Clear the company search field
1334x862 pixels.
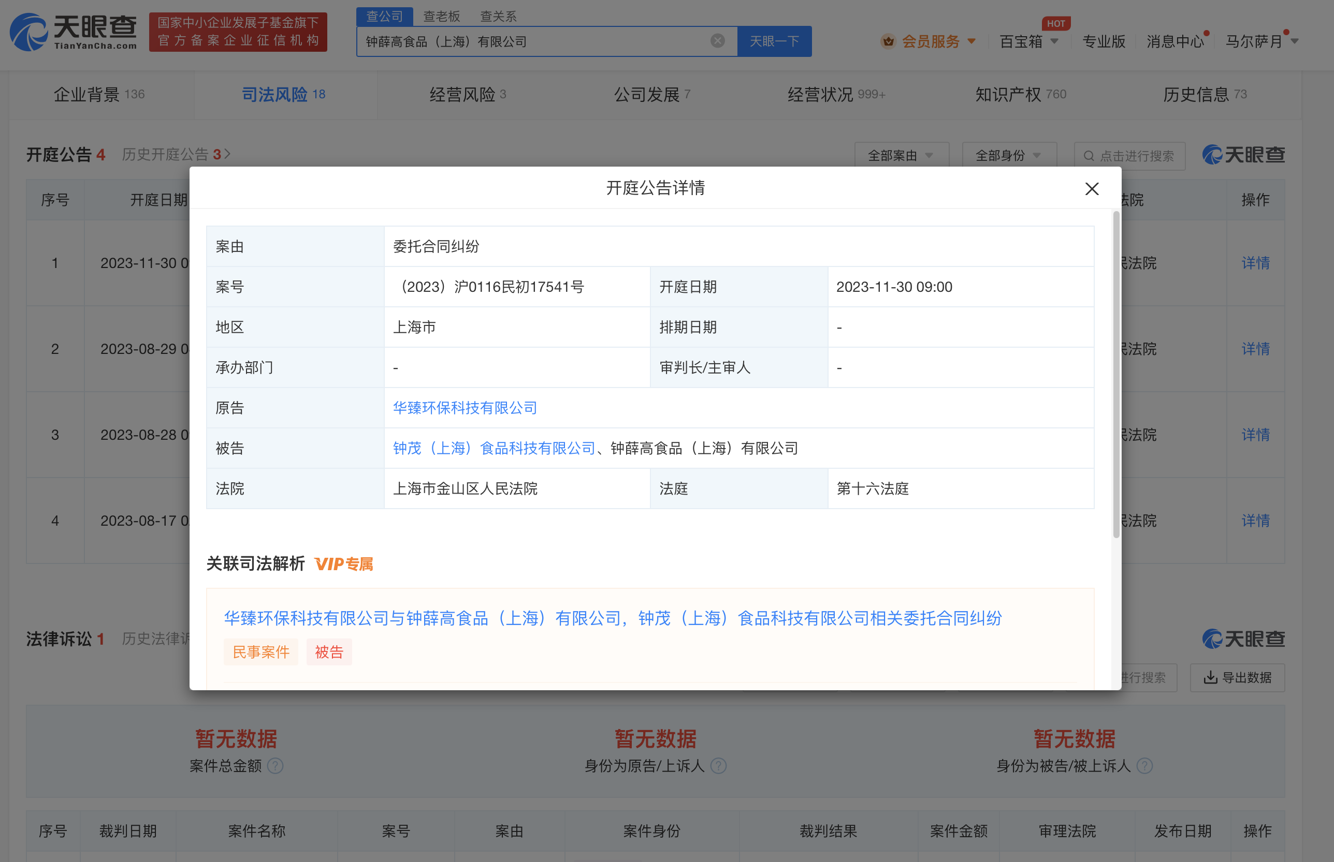(717, 41)
